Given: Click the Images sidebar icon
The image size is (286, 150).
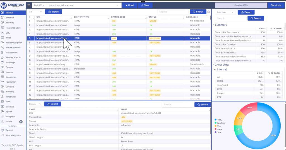Looking at the screenshot, I should pos(2,72).
